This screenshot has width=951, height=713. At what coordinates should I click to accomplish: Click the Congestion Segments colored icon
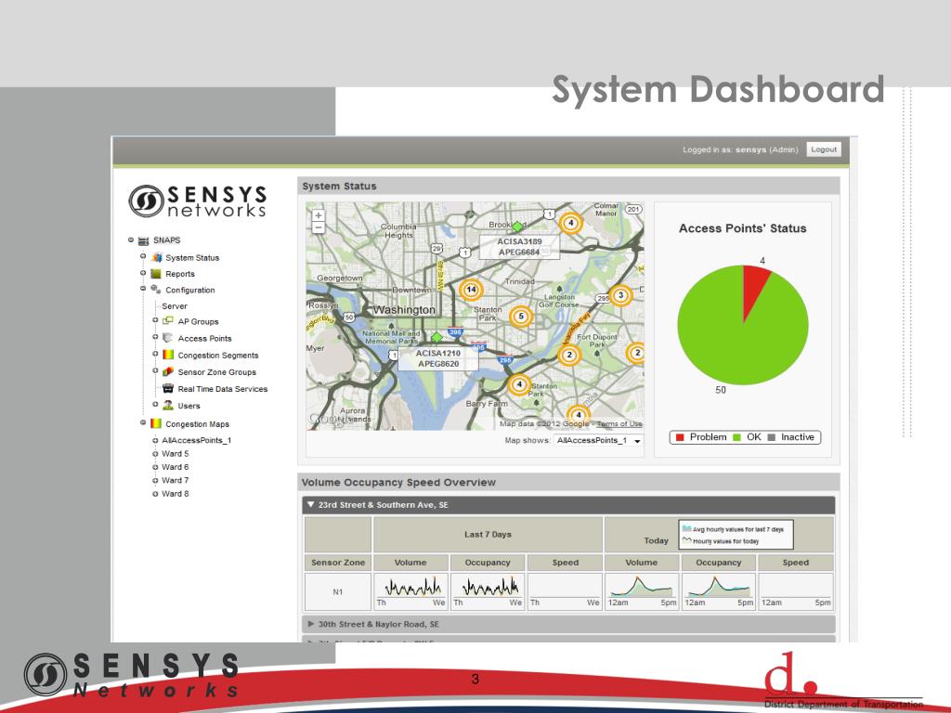click(168, 355)
